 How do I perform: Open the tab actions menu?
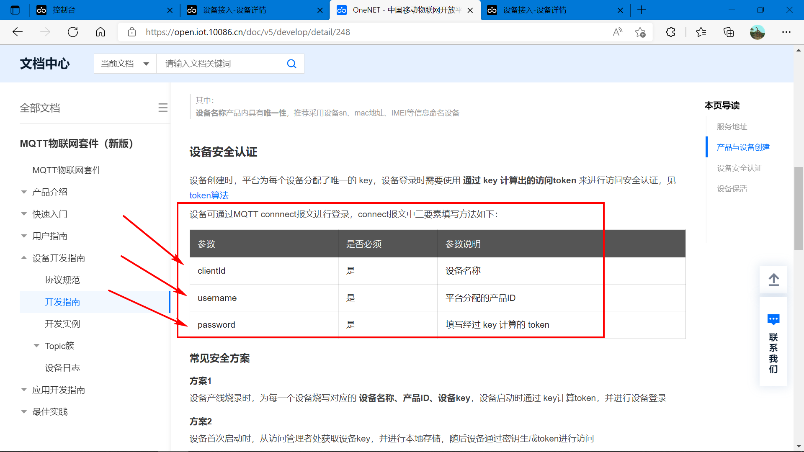tap(15, 10)
